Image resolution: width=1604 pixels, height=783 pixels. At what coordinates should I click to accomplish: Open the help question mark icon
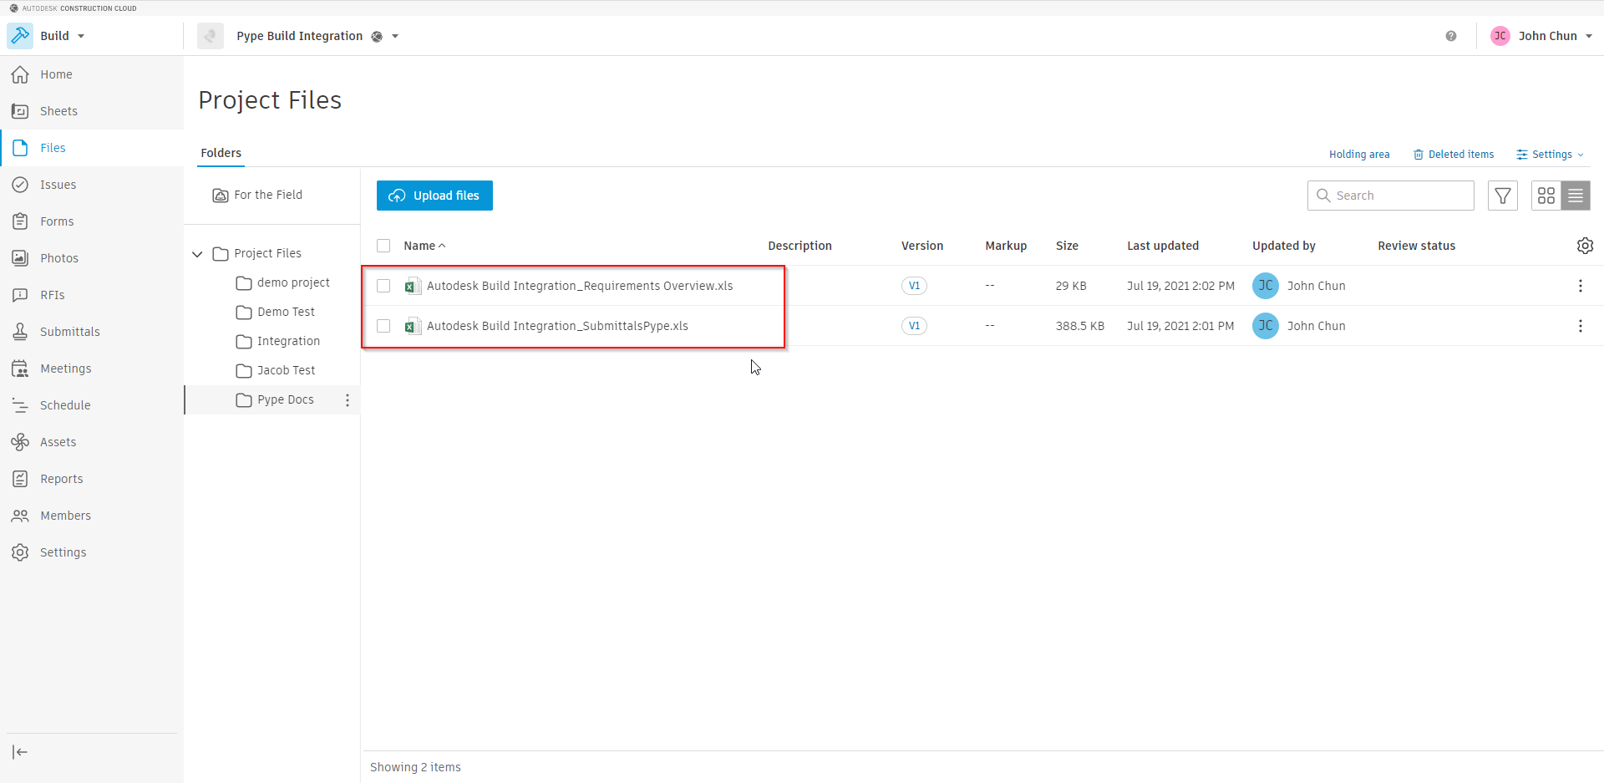[1451, 36]
